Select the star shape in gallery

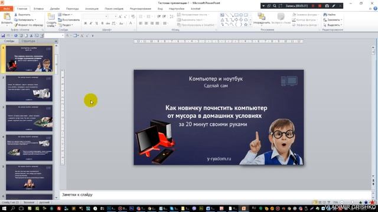pos(246,24)
